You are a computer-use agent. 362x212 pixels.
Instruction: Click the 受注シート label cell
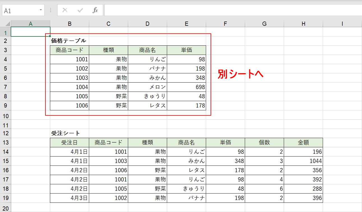pyautogui.click(x=69, y=133)
